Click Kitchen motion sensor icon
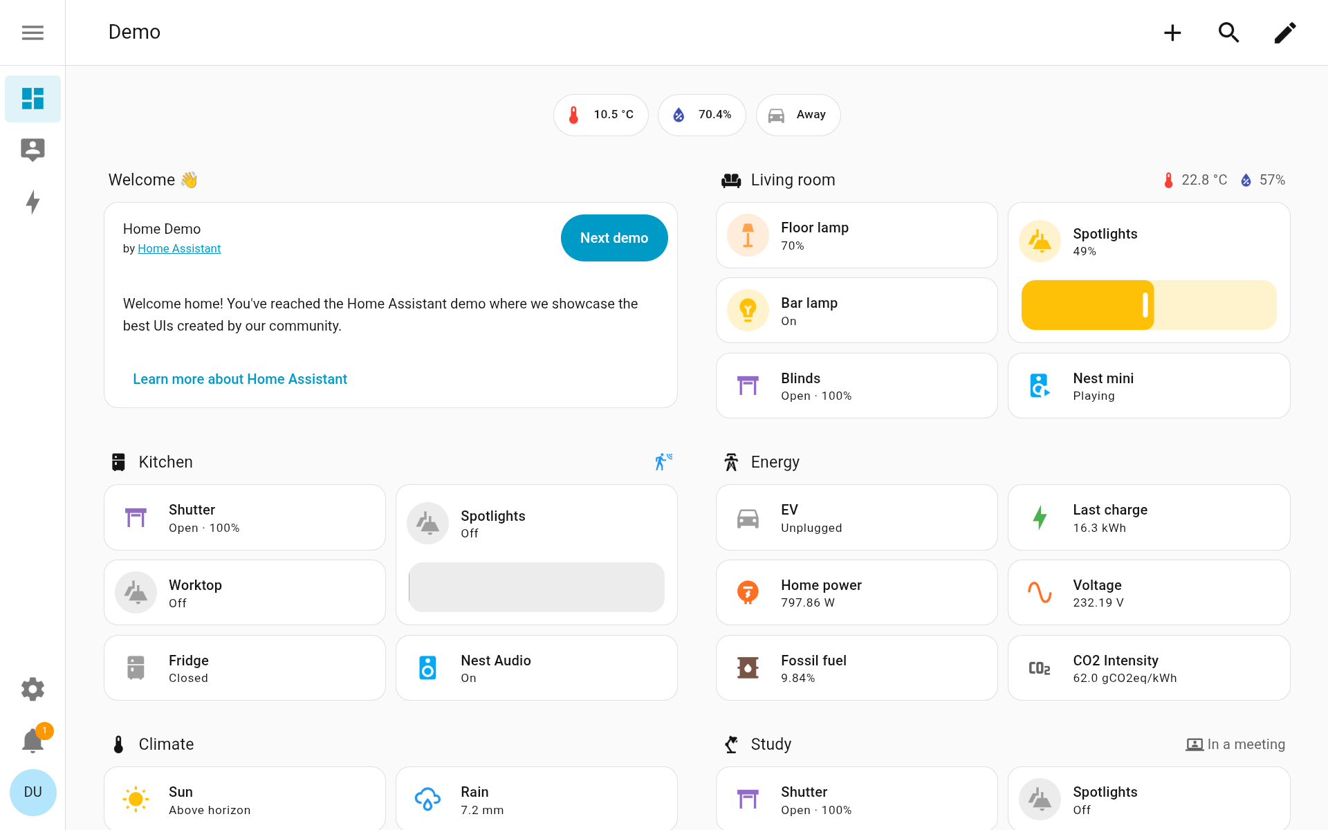Image resolution: width=1328 pixels, height=830 pixels. pos(663,461)
